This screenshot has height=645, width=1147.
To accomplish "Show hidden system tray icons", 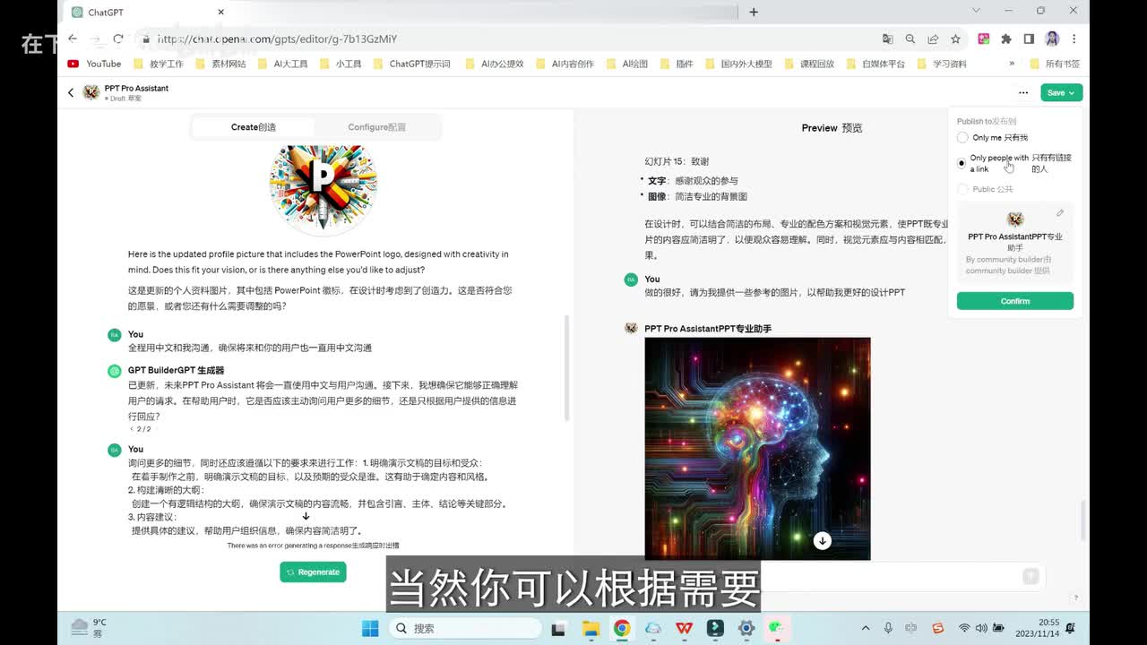I will point(865,628).
